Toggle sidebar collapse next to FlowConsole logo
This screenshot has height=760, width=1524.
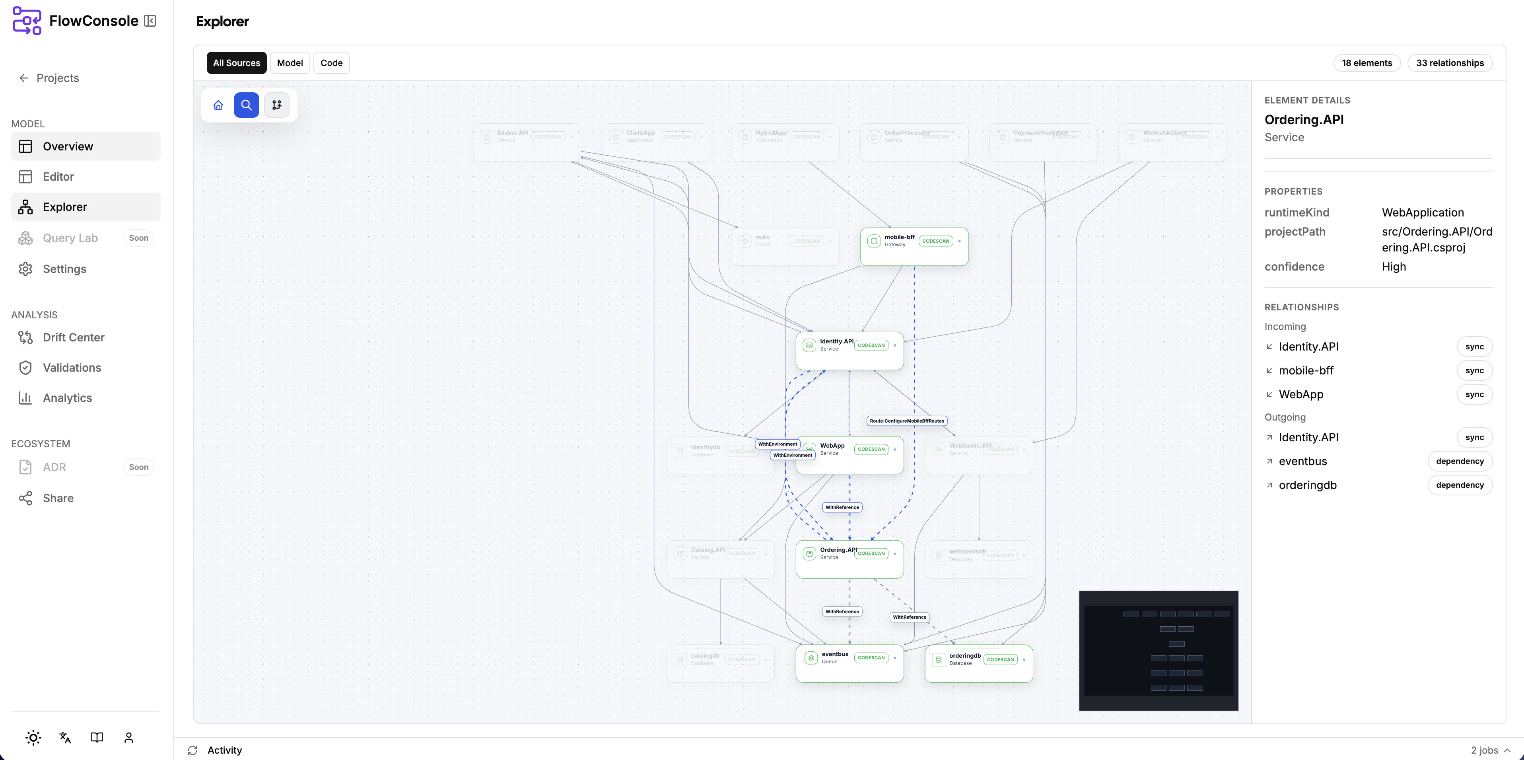point(150,20)
